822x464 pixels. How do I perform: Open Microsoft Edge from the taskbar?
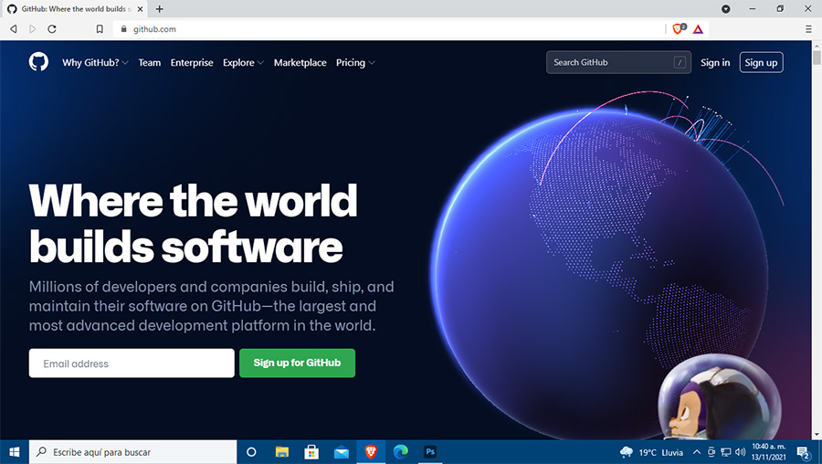tap(401, 452)
